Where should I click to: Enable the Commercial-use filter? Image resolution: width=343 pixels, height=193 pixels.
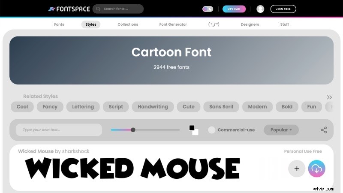(211, 130)
